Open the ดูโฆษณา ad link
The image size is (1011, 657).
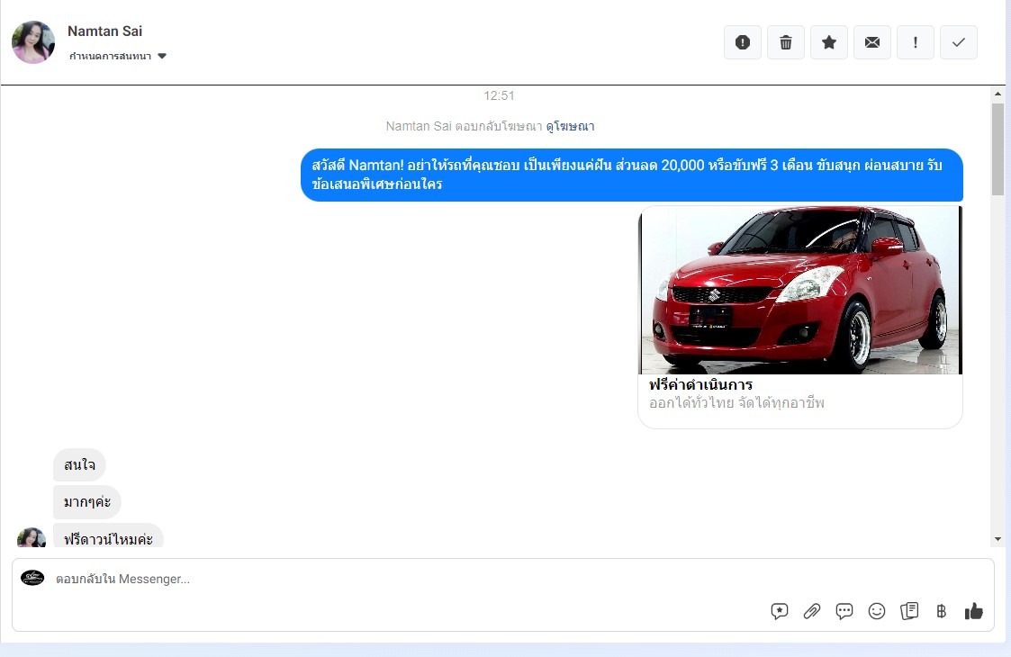click(570, 126)
